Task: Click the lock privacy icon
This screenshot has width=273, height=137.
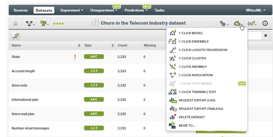Action: (15, 24)
